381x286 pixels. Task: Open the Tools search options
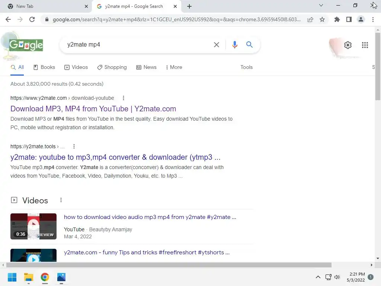click(246, 67)
